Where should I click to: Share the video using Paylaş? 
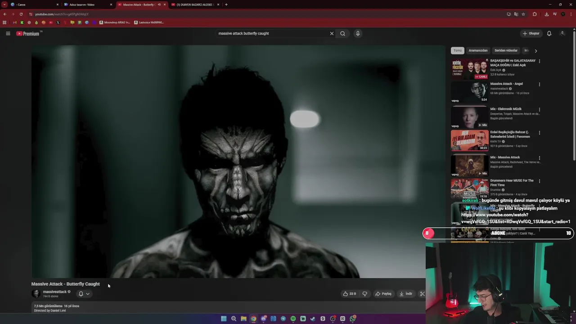coord(383,294)
